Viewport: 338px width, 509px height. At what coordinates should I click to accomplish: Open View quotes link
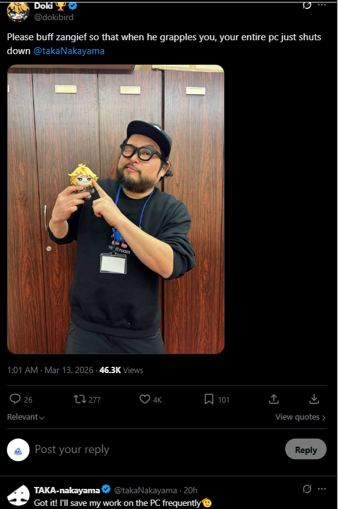point(300,417)
